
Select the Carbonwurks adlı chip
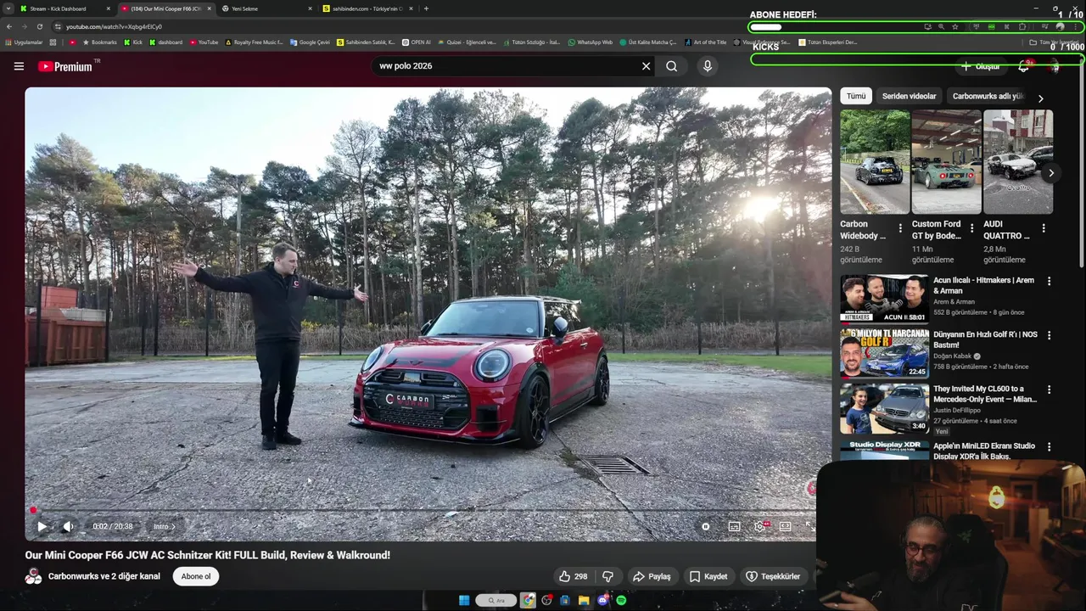(987, 96)
